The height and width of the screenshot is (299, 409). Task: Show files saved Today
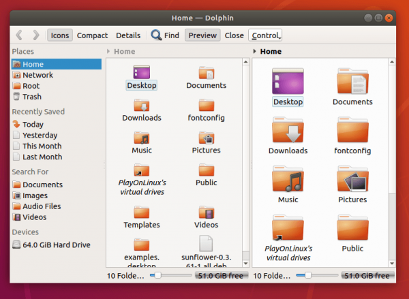point(57,125)
